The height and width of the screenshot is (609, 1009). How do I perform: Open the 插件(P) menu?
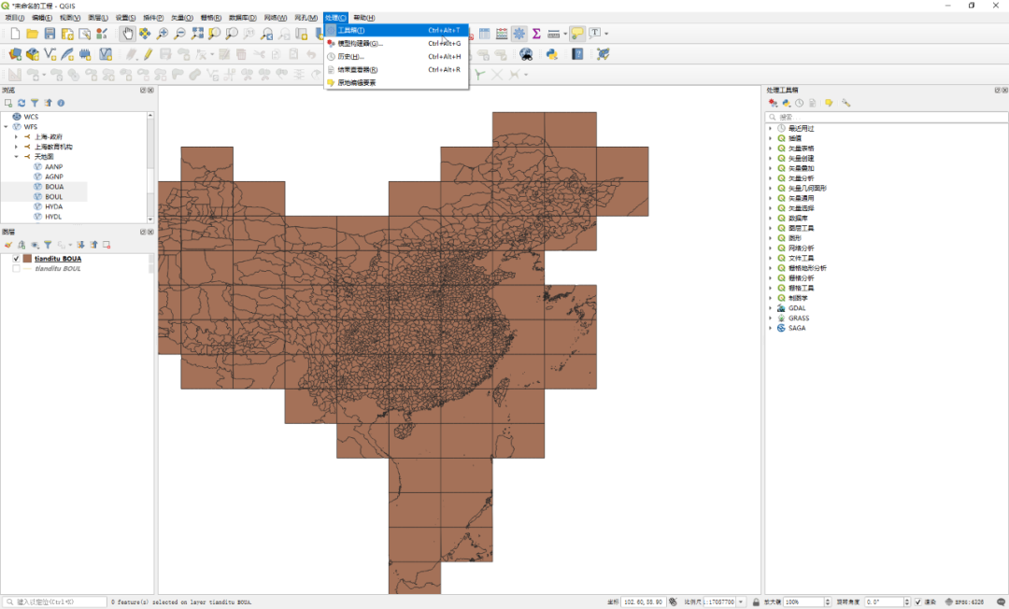pyautogui.click(x=153, y=18)
